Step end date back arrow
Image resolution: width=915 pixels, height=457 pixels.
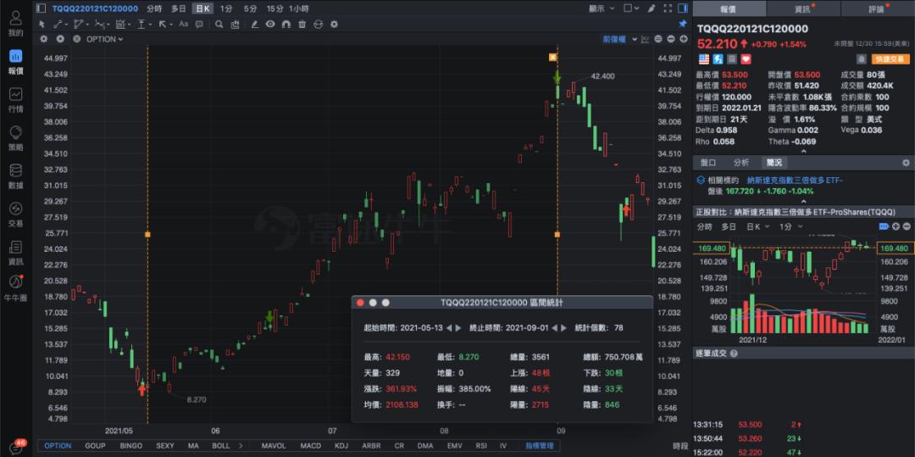pyautogui.click(x=554, y=328)
